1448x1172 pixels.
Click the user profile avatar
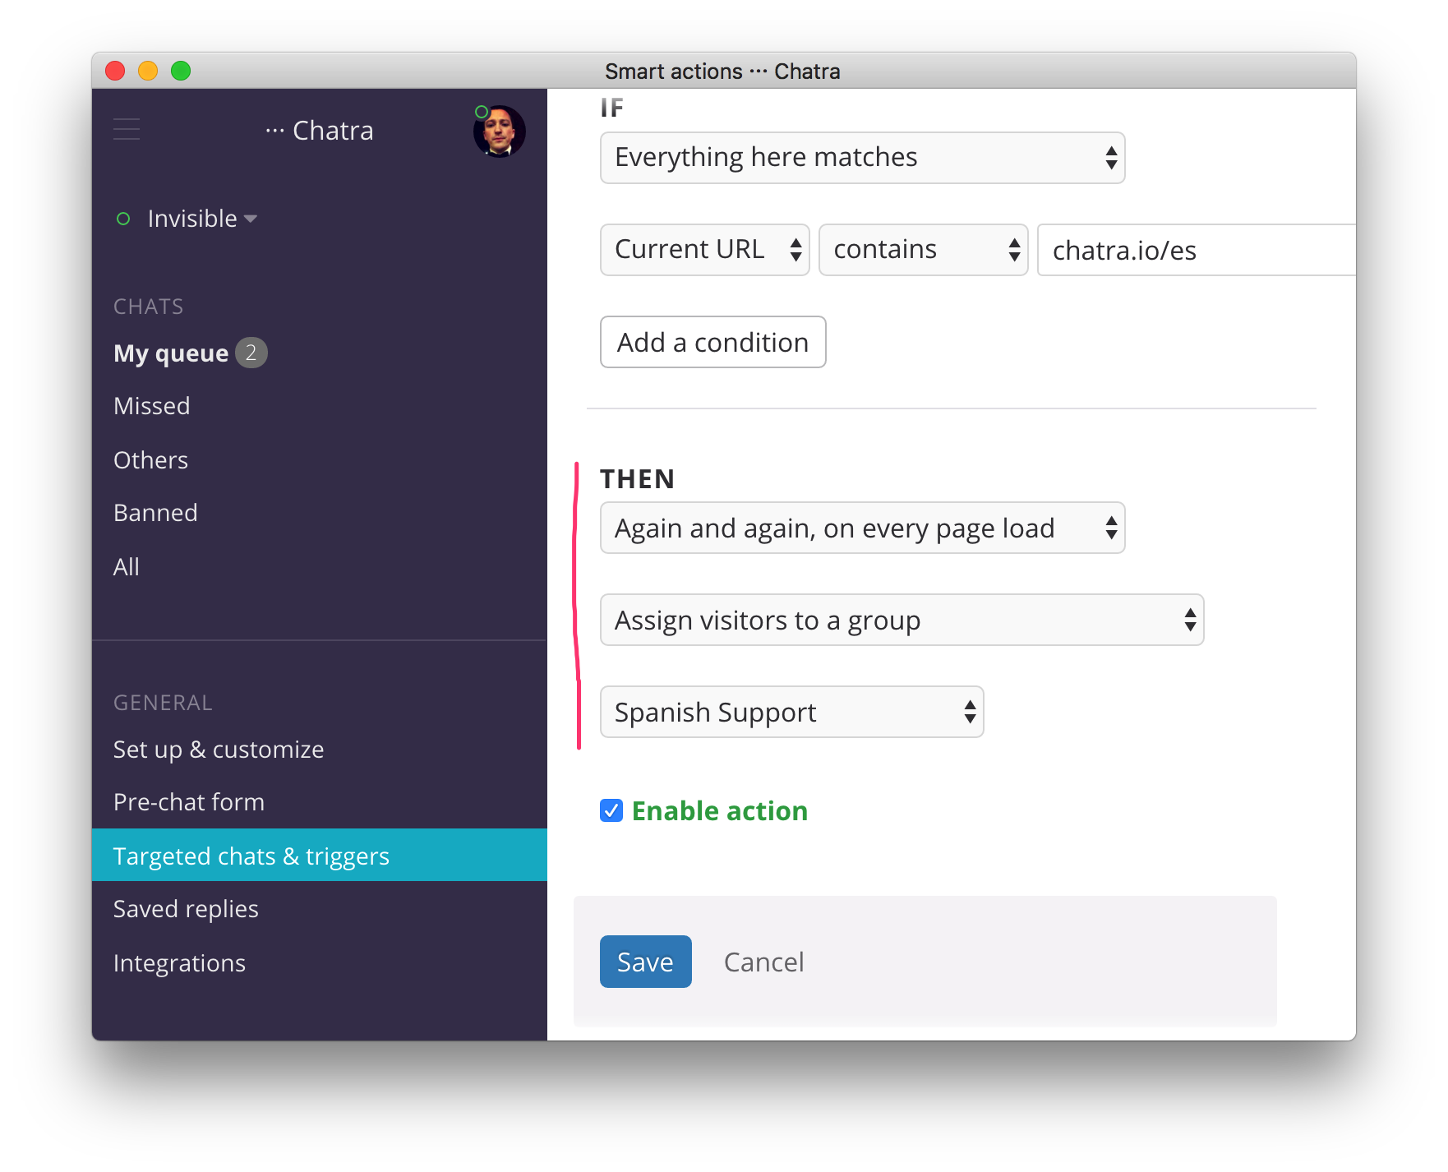click(x=500, y=132)
